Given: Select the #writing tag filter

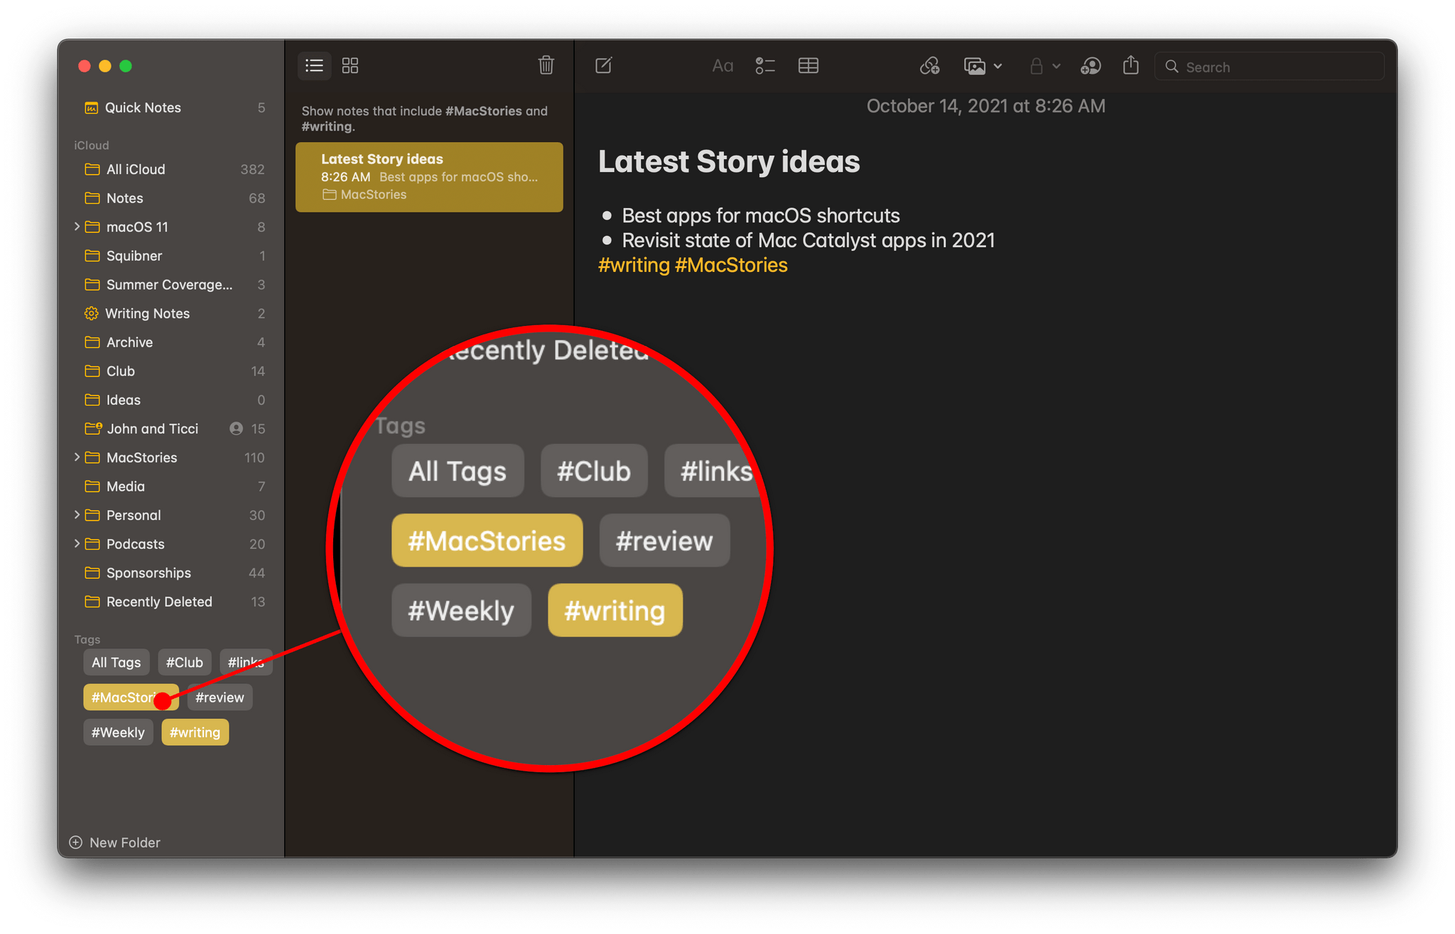Looking at the screenshot, I should point(194,732).
